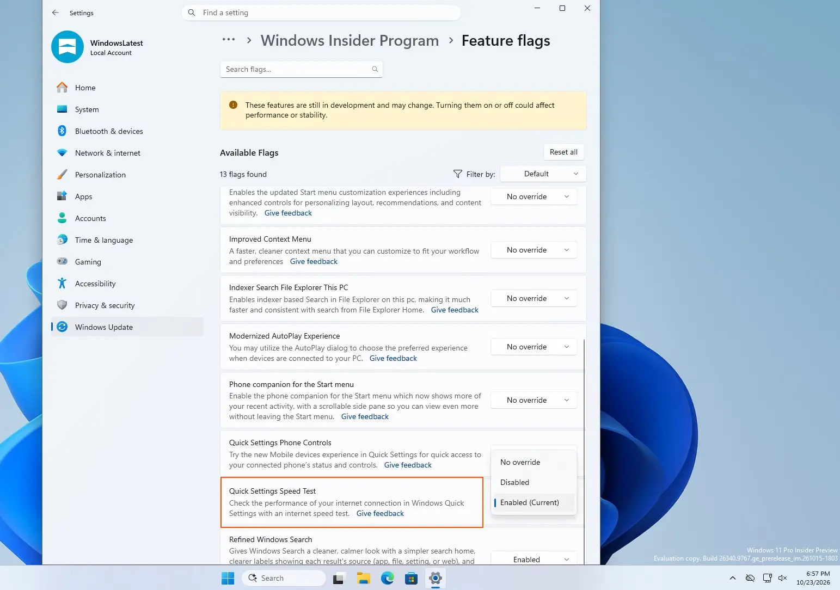The image size is (840, 590).
Task: Show hidden system tray icons
Action: (x=733, y=578)
